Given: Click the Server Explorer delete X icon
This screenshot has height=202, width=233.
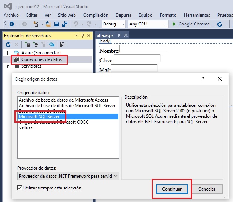Looking at the screenshot, I should pos(16,44).
